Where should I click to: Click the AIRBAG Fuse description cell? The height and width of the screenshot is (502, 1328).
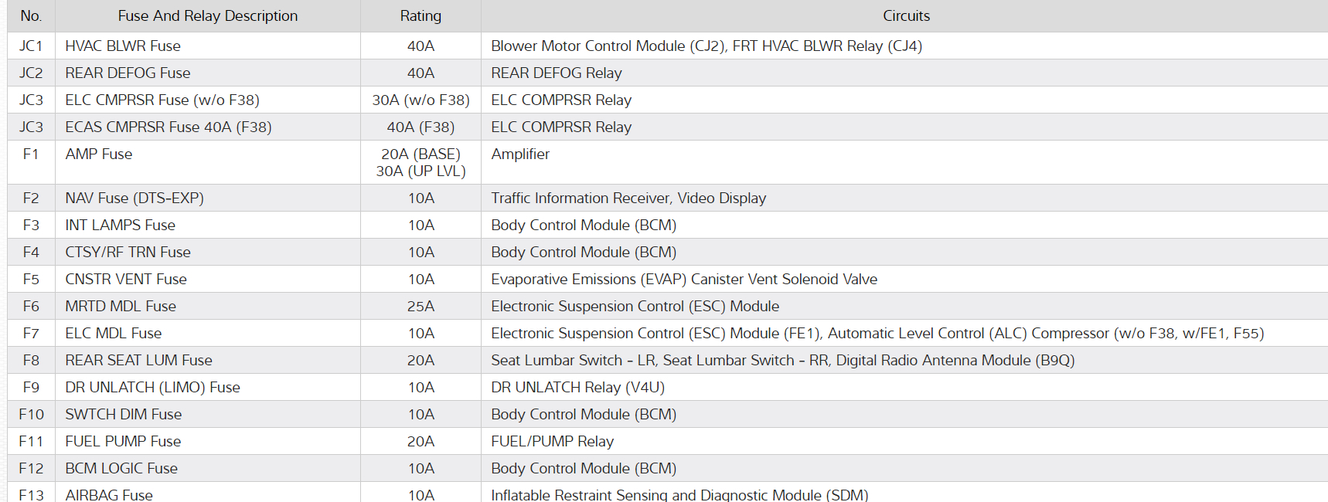(109, 494)
